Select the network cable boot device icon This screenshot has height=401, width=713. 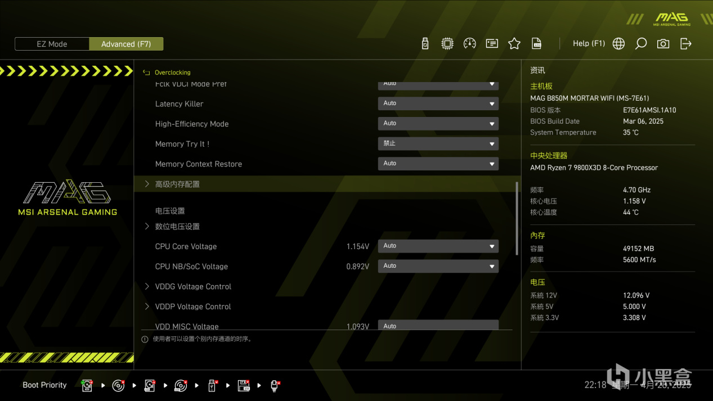click(x=275, y=385)
